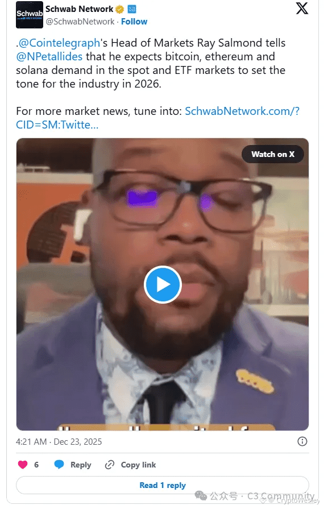Follow Schwab Network
This screenshot has width=324, height=509.
pyautogui.click(x=134, y=22)
